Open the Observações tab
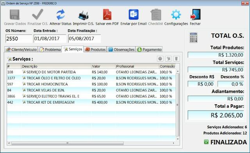 [121, 50]
